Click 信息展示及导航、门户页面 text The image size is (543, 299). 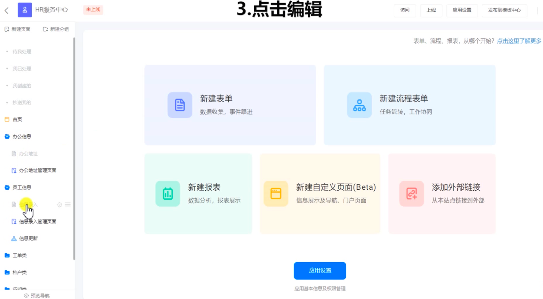(x=331, y=201)
